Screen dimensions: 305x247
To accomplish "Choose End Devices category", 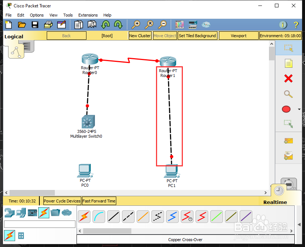I will [x=21, y=212].
